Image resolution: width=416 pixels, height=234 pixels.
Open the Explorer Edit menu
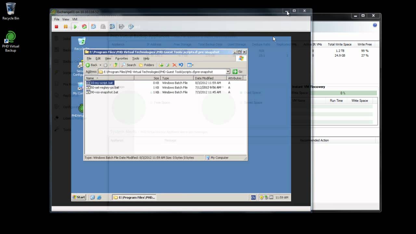[98, 58]
